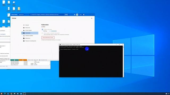
Task: Open Features in development section
Action: pos(30,41)
